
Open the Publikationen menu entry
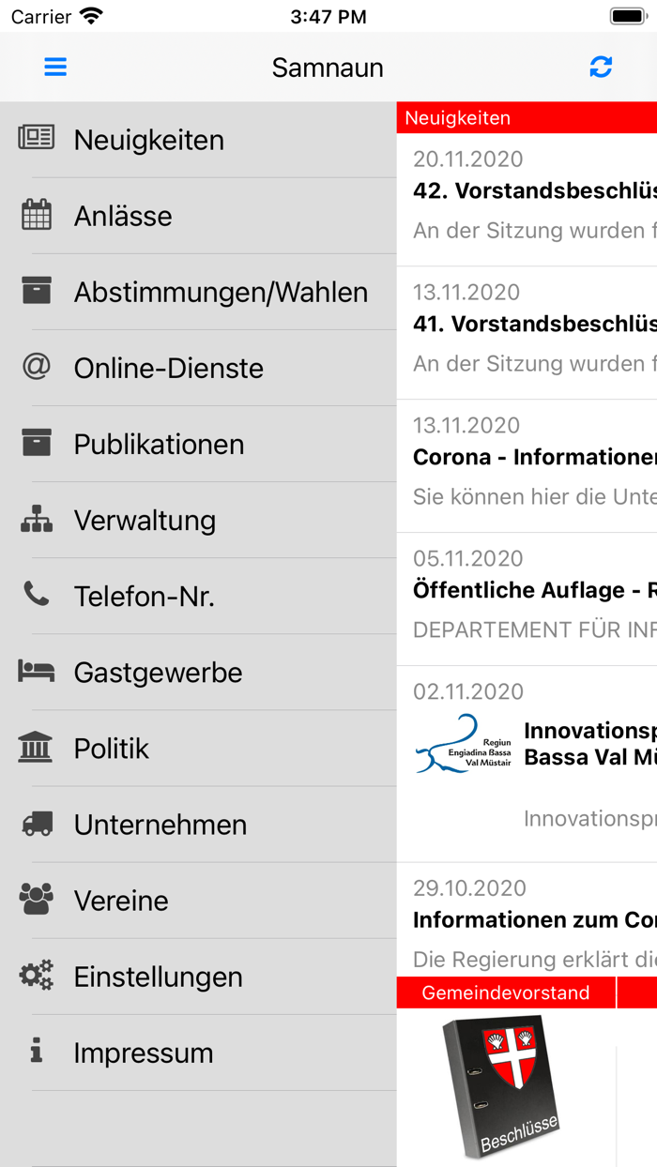[x=159, y=444]
